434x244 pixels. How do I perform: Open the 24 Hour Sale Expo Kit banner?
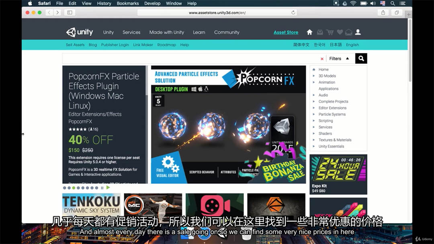tap(338, 174)
